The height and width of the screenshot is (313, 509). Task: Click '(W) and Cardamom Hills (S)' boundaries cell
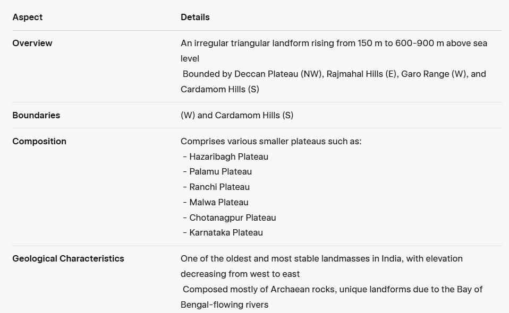pyautogui.click(x=237, y=115)
